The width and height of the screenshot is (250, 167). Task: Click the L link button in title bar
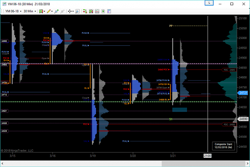tap(209, 3)
